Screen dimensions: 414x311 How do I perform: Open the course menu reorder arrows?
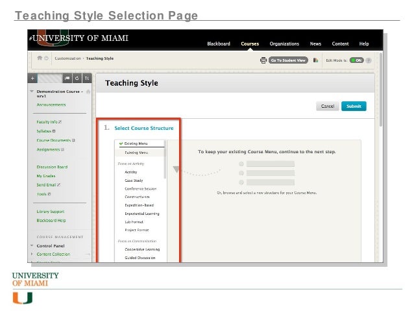pos(86,78)
